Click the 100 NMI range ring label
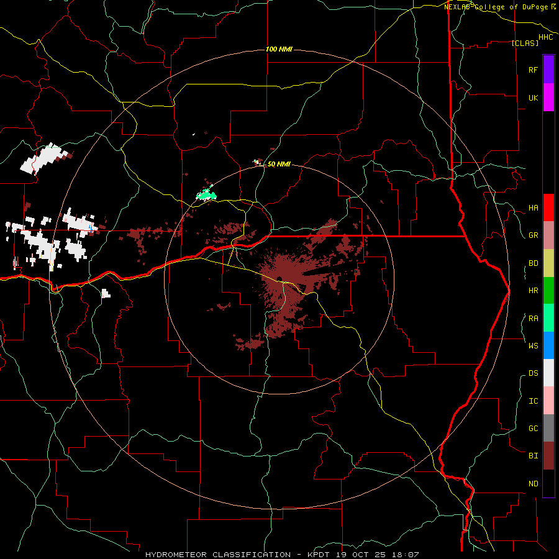This screenshot has height=559, width=559. click(x=279, y=49)
